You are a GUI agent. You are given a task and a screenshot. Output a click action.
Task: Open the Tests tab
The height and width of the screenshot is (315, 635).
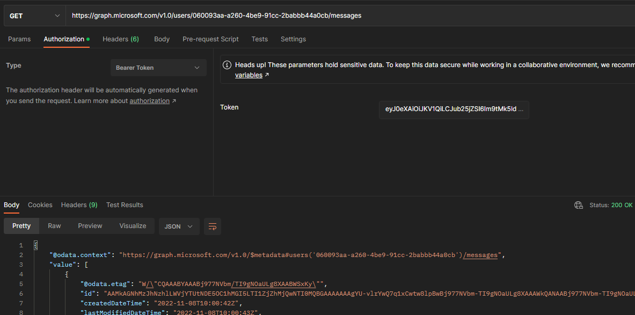point(260,39)
